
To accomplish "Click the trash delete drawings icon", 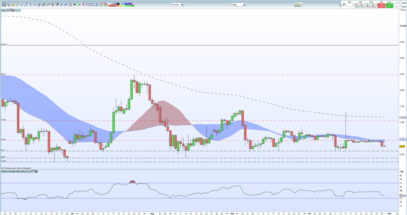I will [x=53, y=5].
